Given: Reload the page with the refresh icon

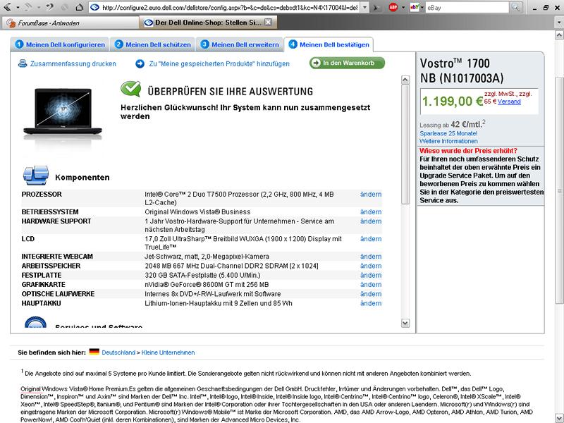Looking at the screenshot, I should point(50,7).
